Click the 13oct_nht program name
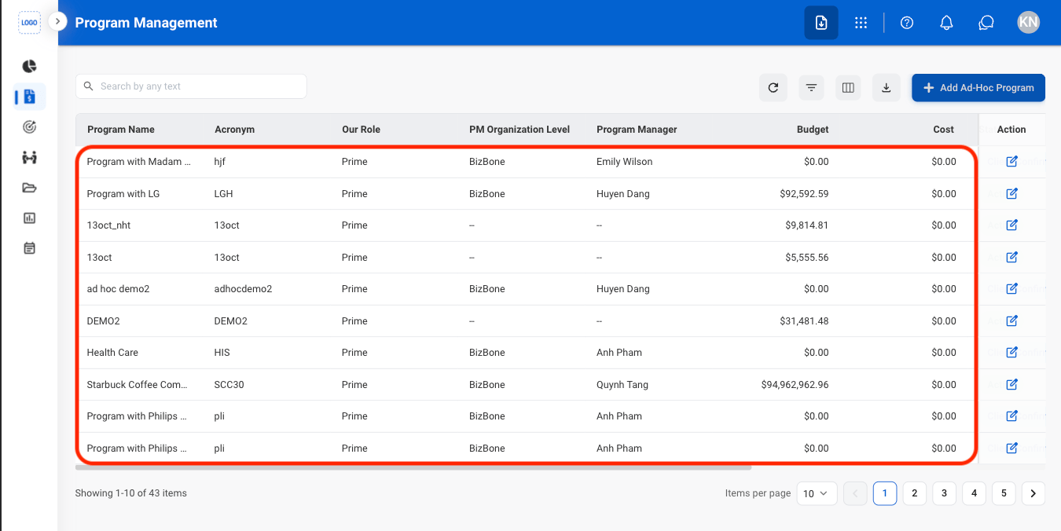Image resolution: width=1061 pixels, height=531 pixels. (x=109, y=225)
